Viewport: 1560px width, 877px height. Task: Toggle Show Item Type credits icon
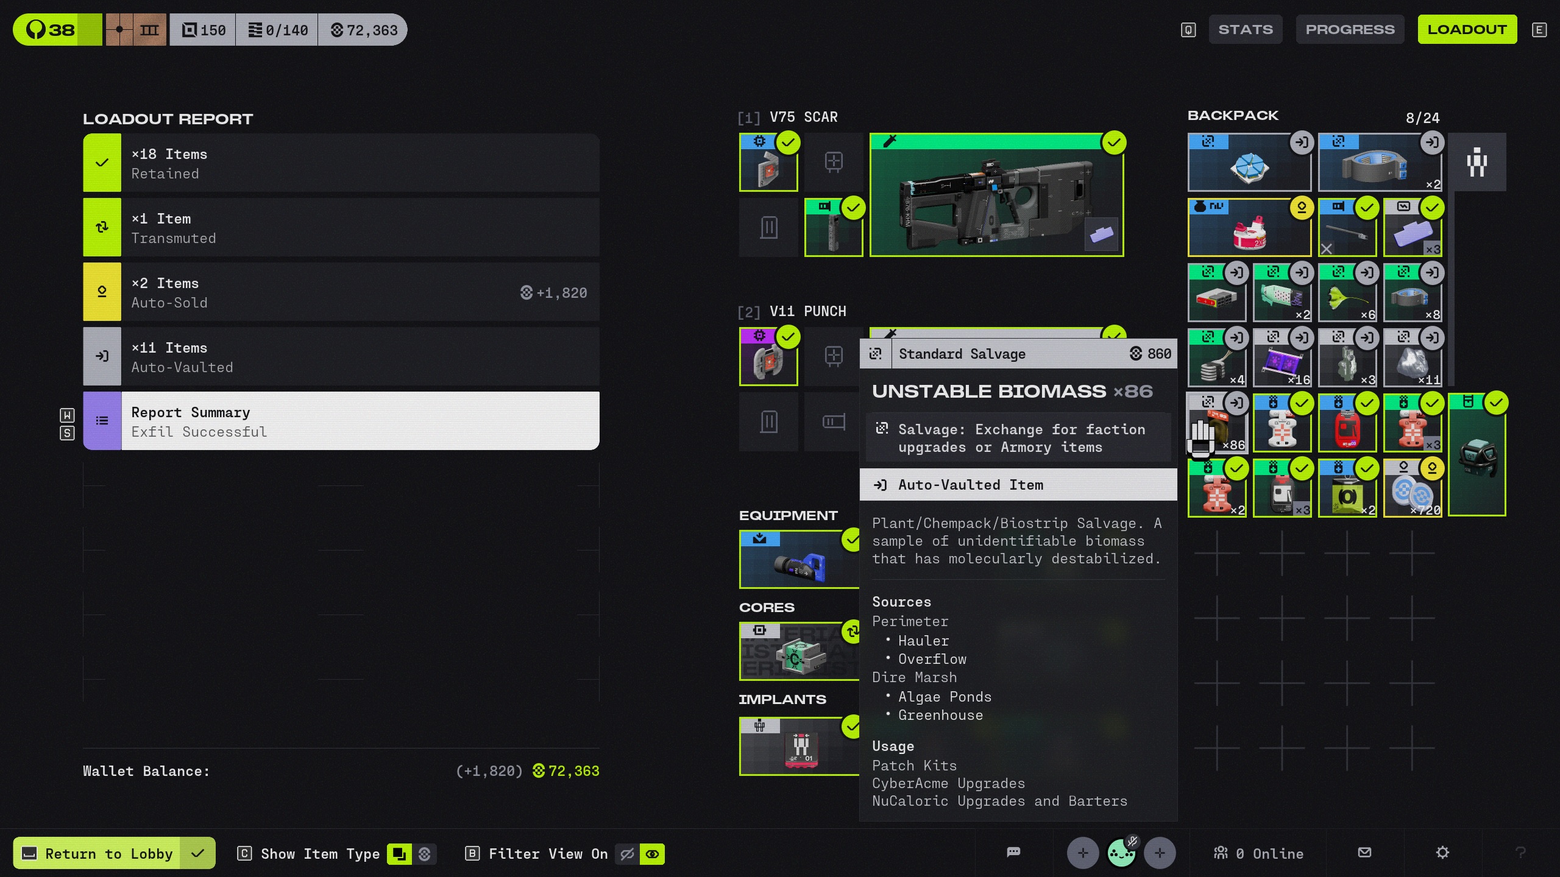(x=425, y=854)
